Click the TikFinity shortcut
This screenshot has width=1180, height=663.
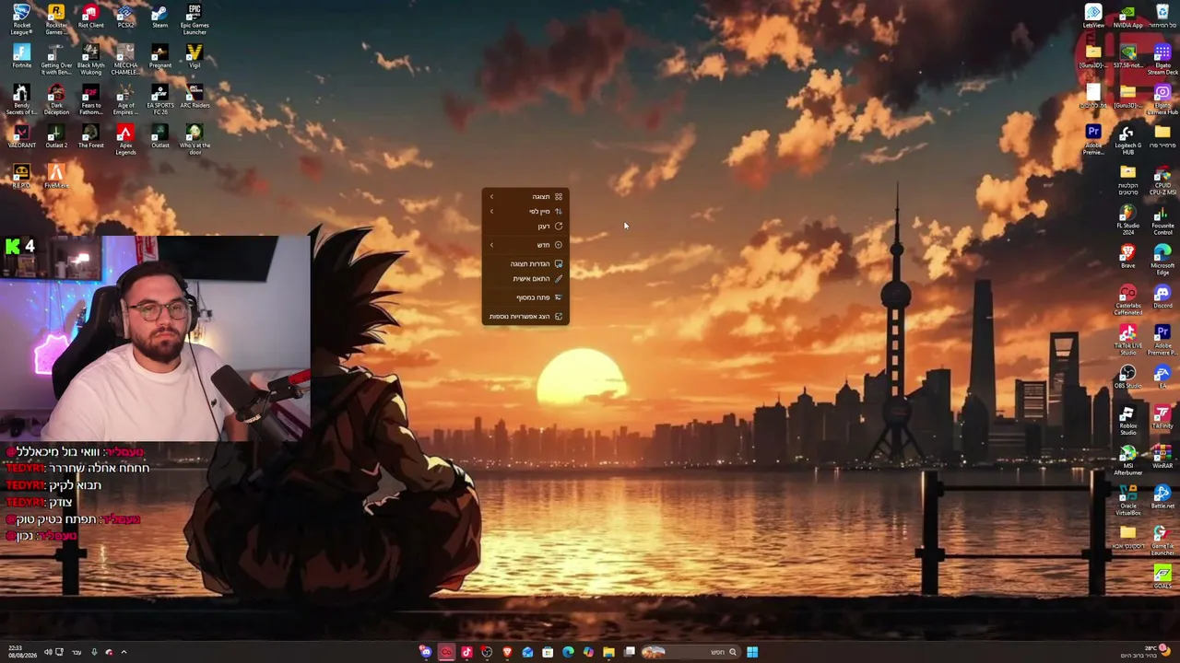[1162, 416]
